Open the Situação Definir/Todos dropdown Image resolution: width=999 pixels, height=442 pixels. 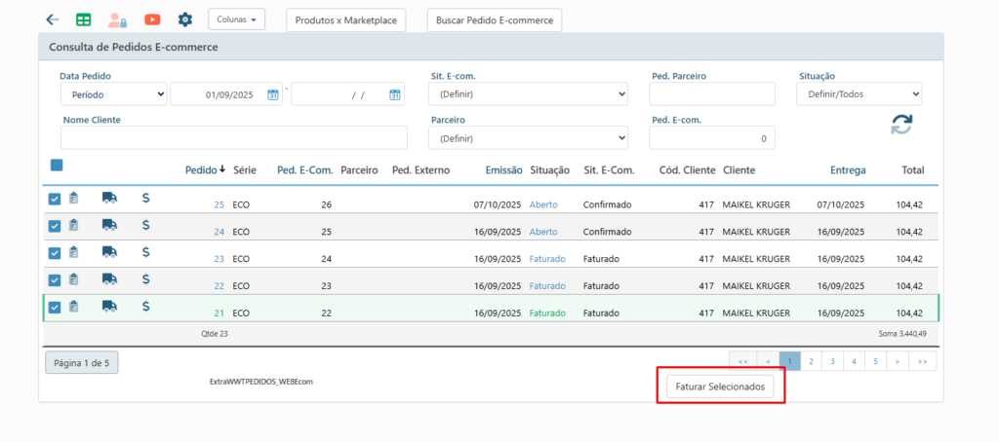point(859,94)
